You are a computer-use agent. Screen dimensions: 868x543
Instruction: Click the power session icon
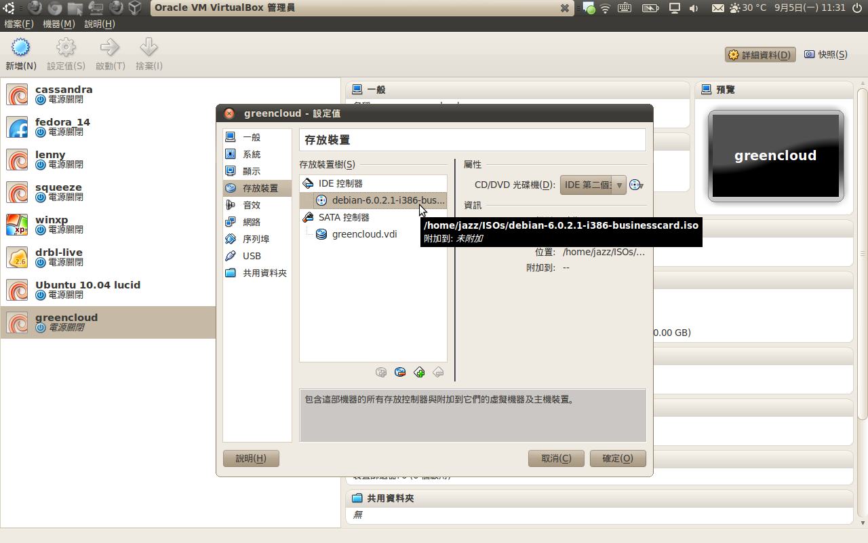pos(858,8)
